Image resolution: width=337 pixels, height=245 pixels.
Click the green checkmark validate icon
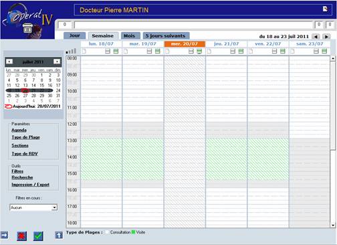pos(38,236)
